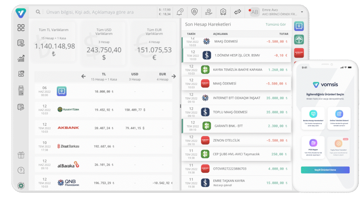364x197 pixels.
Task: Click the USD column header
Action: coord(135,77)
